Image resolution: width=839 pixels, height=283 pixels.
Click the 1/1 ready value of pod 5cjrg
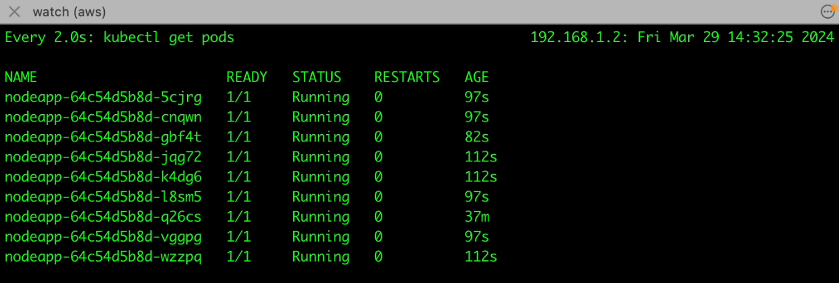pos(238,97)
